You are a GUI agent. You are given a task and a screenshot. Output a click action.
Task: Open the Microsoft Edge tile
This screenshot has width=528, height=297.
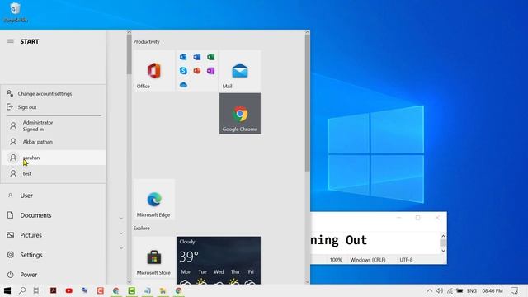[154, 200]
